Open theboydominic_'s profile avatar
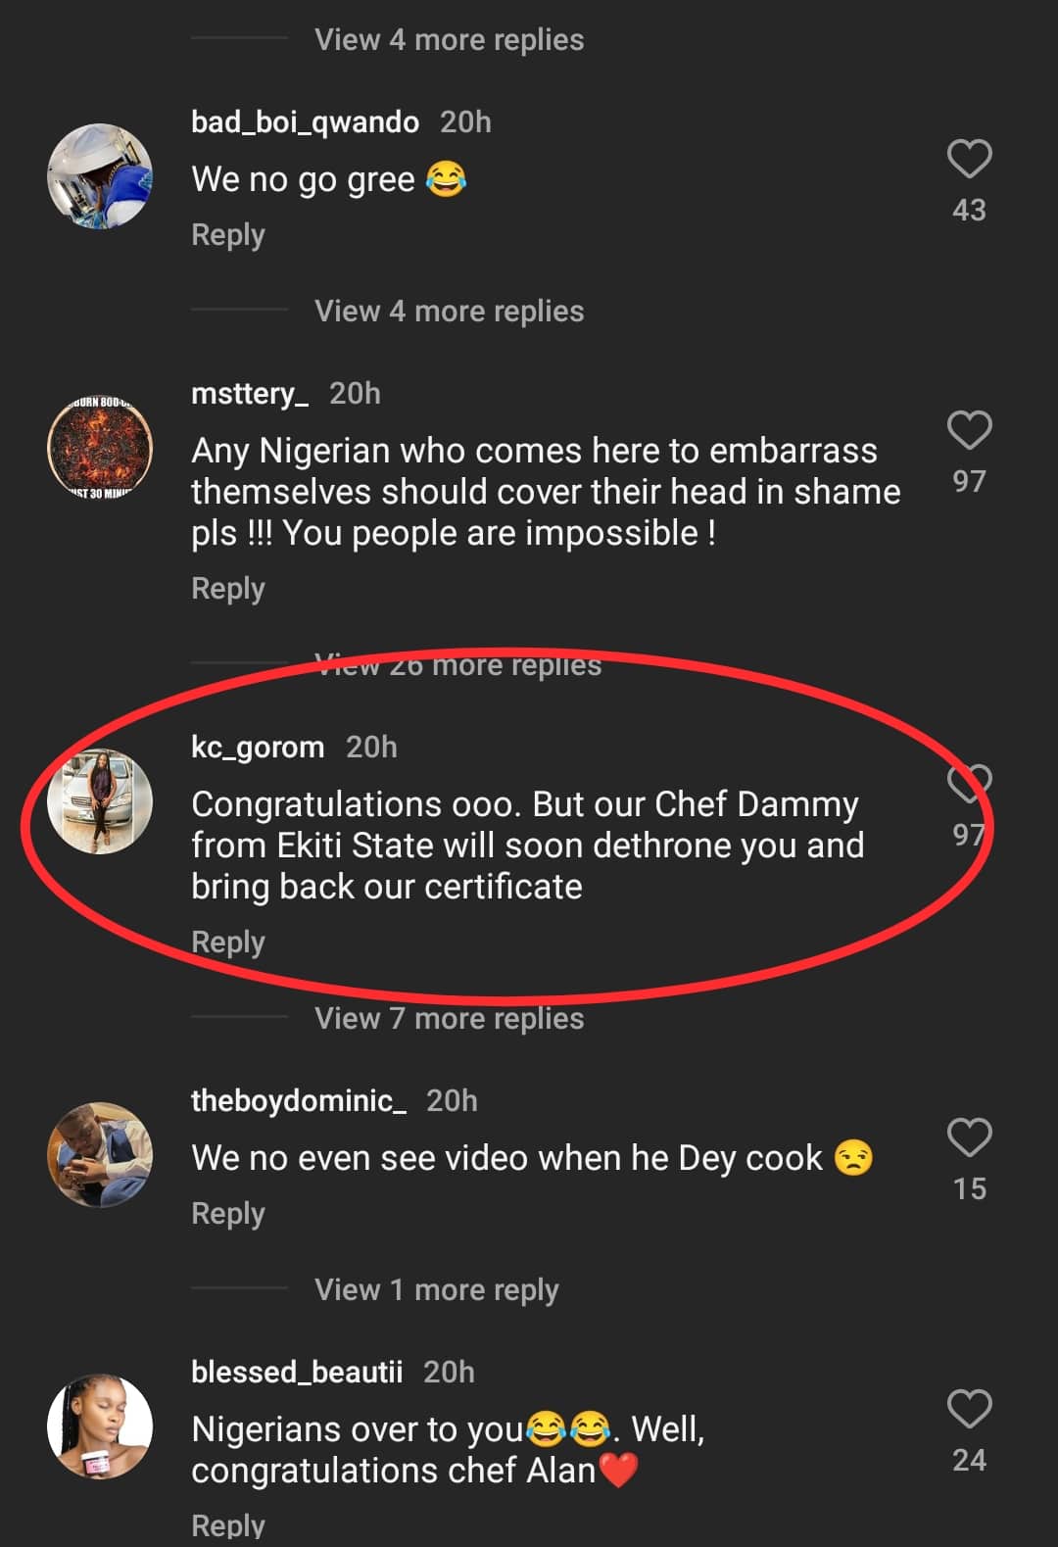Viewport: 1058px width, 1547px height. coord(100,1155)
